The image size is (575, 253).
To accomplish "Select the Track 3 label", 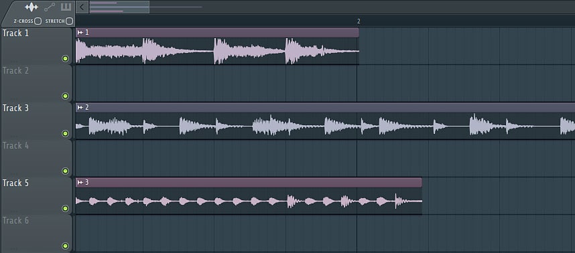I will [15, 108].
